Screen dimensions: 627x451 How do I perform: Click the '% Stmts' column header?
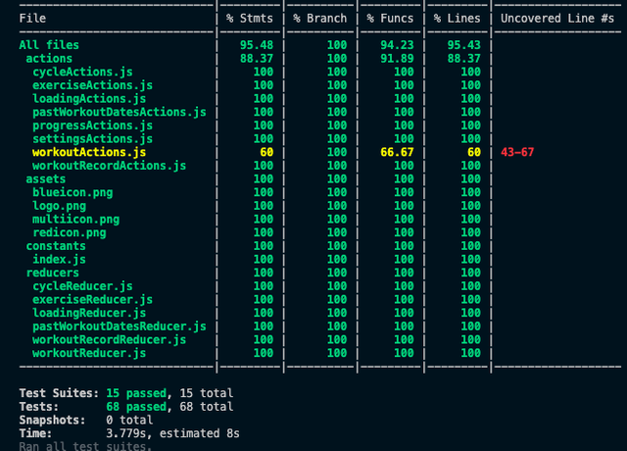point(250,19)
